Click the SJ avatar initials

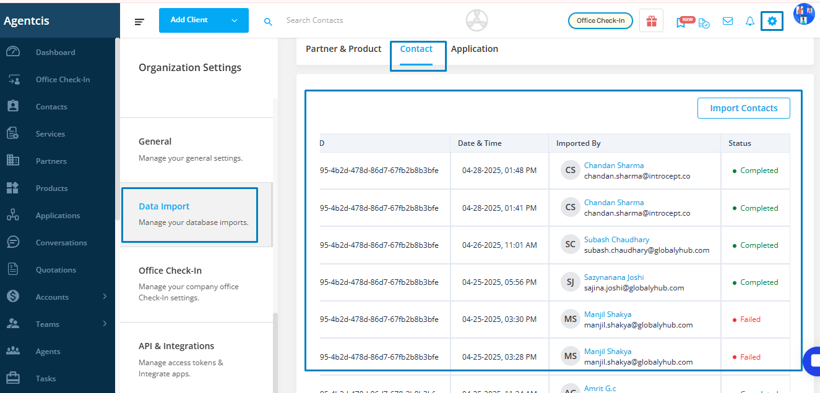tap(571, 282)
